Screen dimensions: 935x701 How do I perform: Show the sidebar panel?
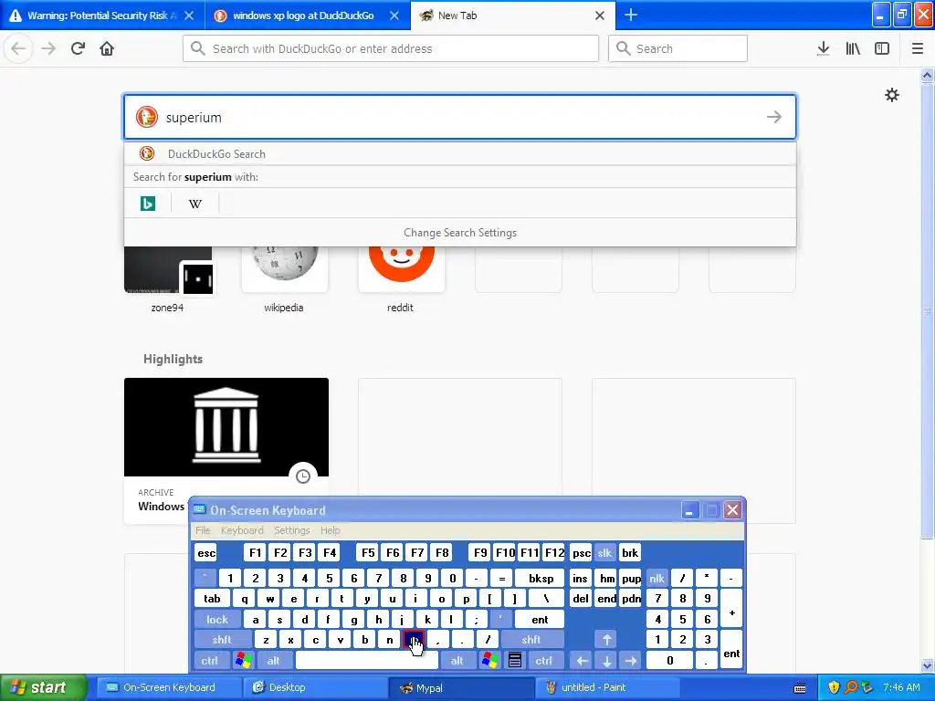tap(882, 48)
